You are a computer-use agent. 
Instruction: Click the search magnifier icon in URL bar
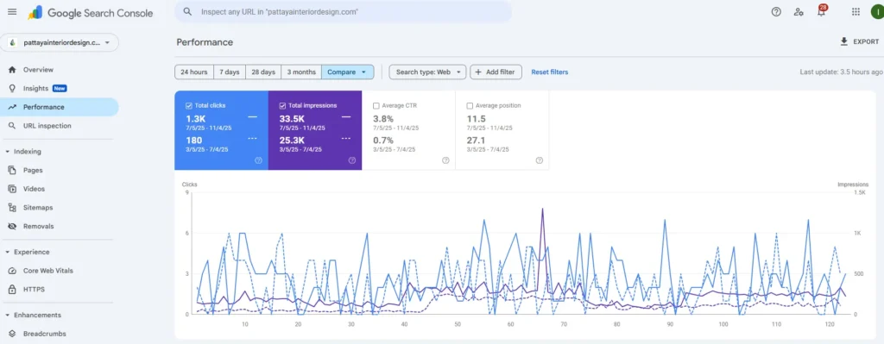187,11
